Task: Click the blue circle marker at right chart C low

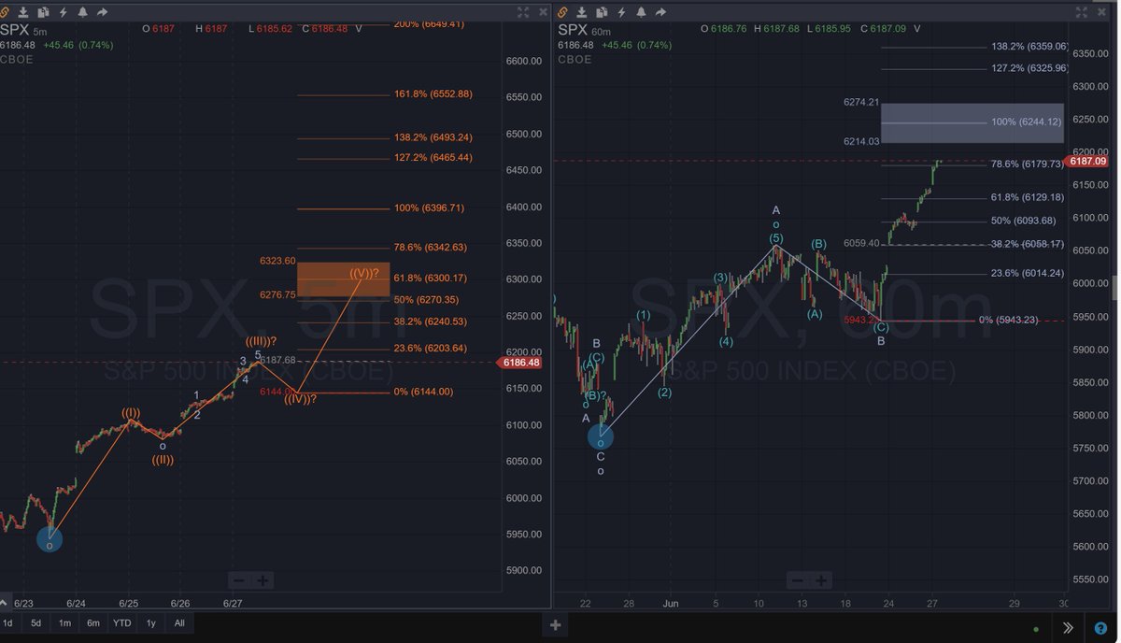Action: (601, 436)
